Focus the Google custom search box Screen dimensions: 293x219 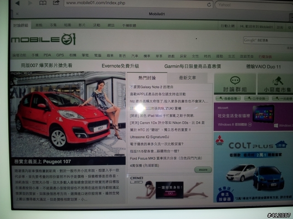(x=268, y=40)
